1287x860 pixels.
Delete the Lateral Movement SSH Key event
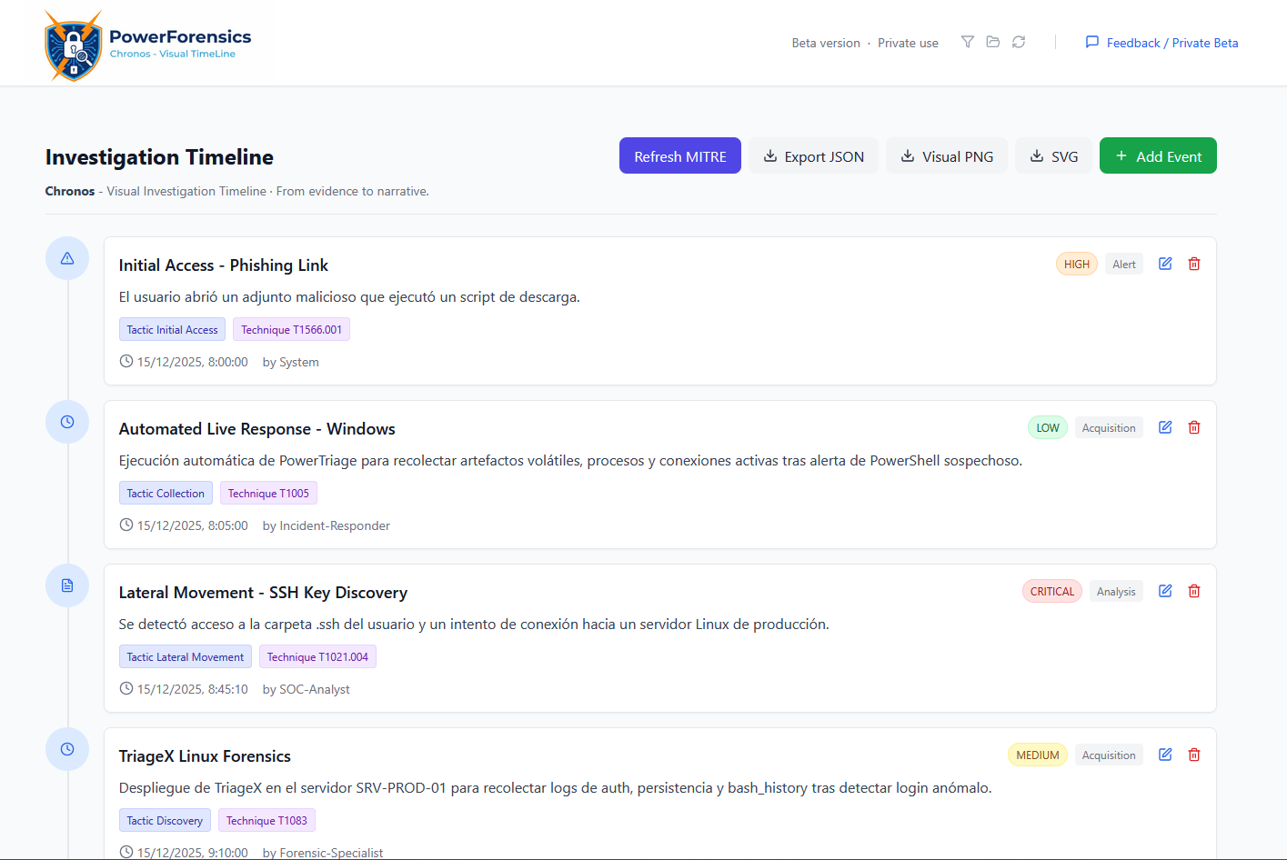click(1194, 591)
